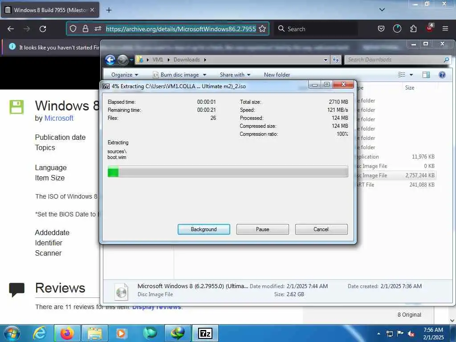Open view options dropdown arrow
This screenshot has width=456, height=342.
[411, 75]
